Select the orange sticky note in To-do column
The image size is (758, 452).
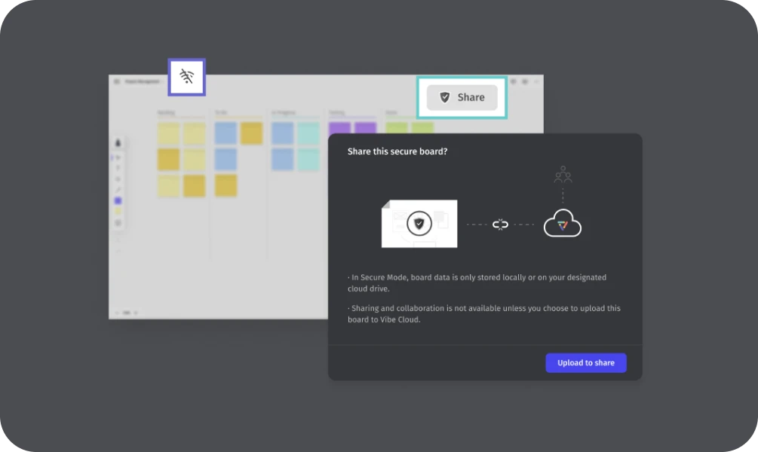coord(251,133)
